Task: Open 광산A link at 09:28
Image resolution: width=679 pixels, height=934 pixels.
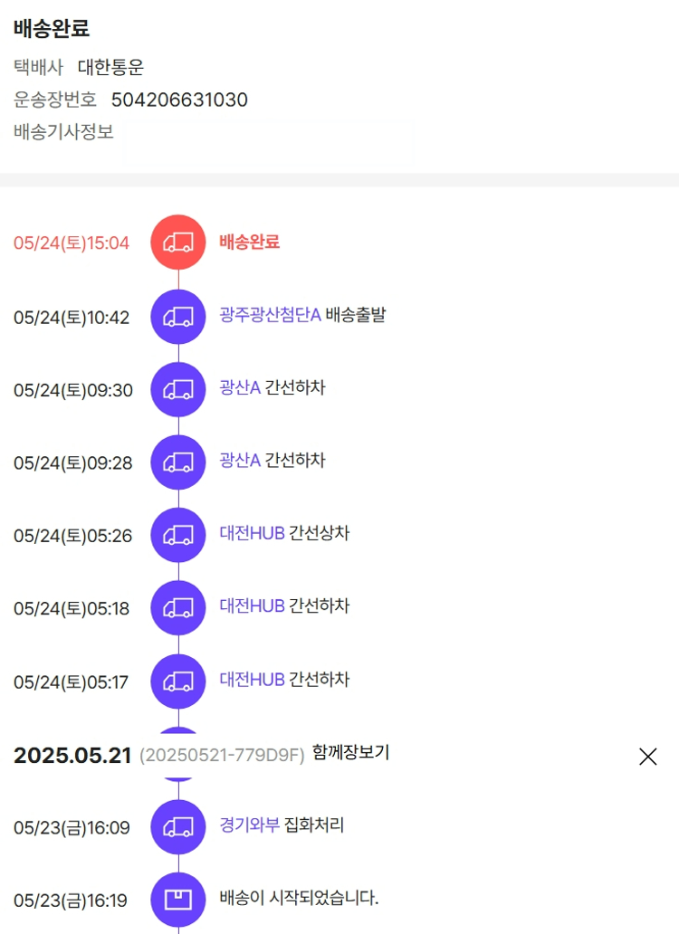Action: pos(240,461)
